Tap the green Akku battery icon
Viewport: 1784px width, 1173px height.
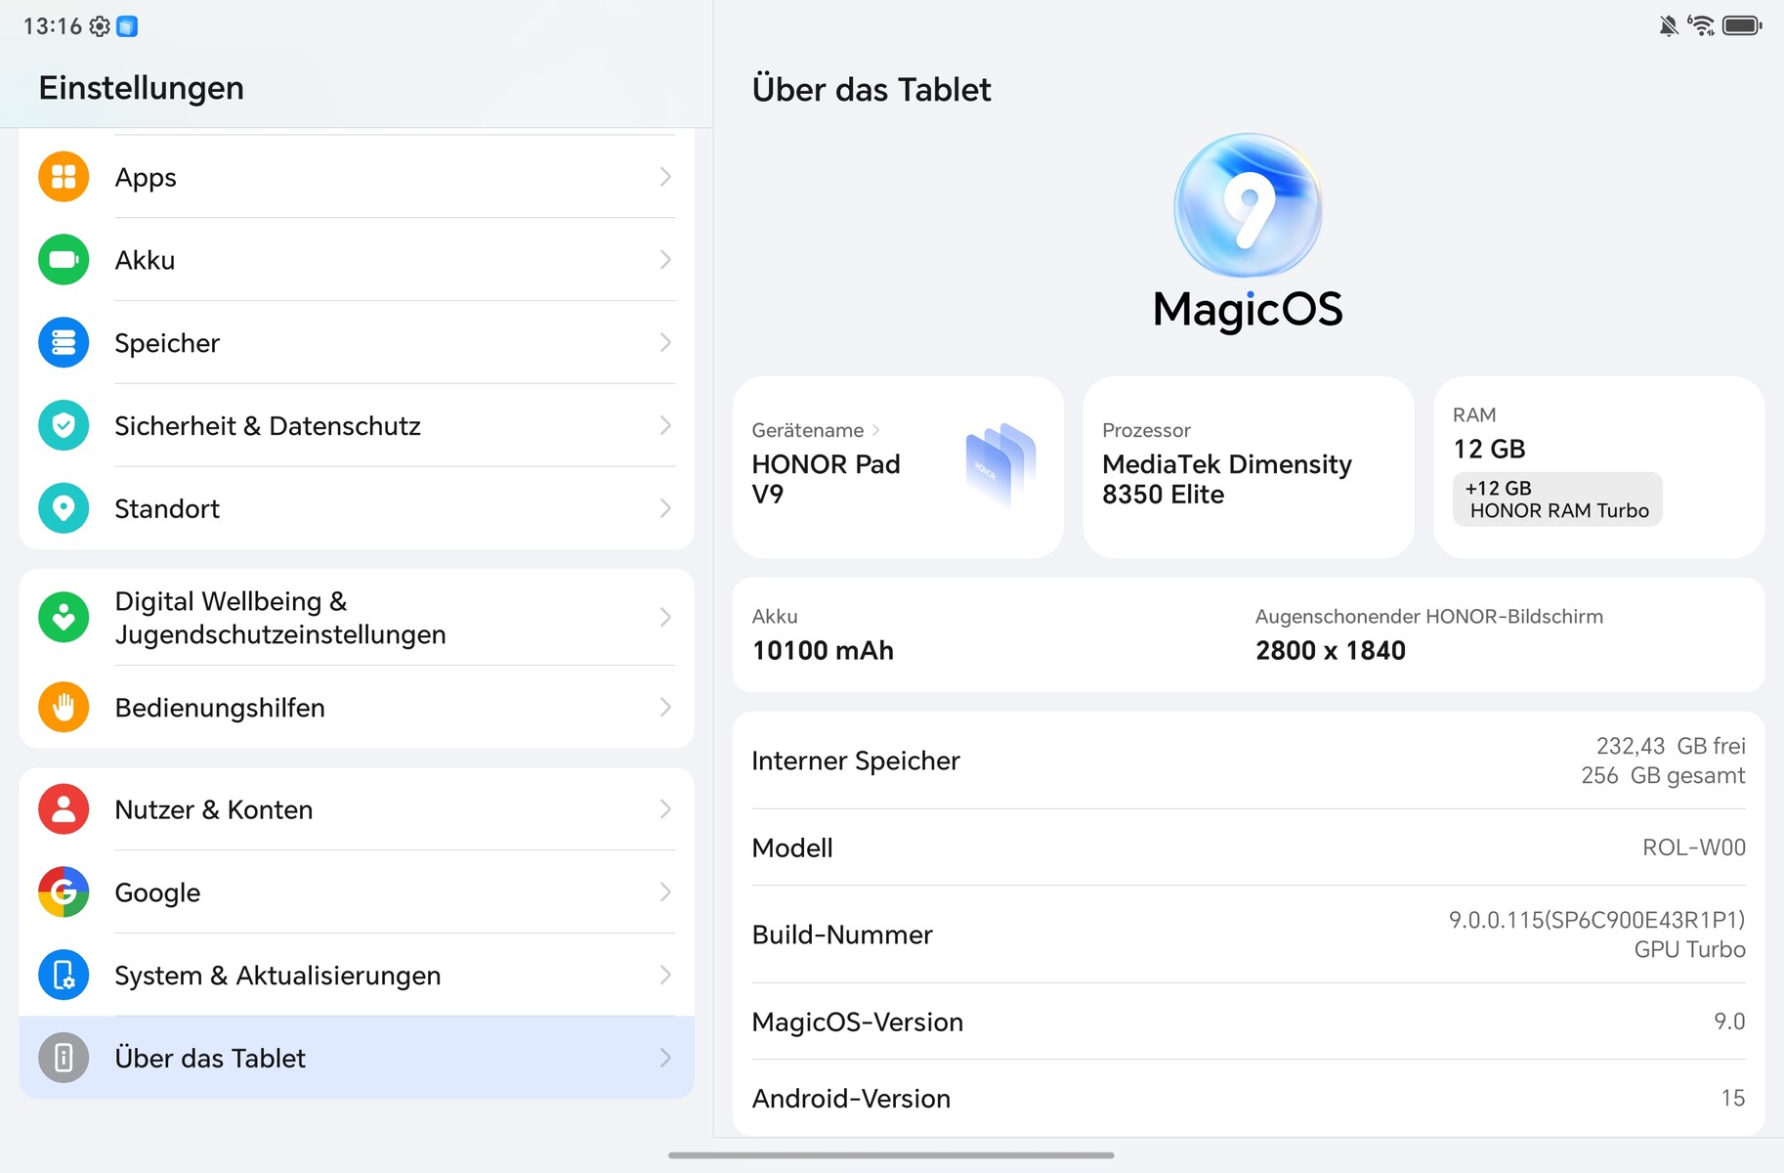click(64, 260)
